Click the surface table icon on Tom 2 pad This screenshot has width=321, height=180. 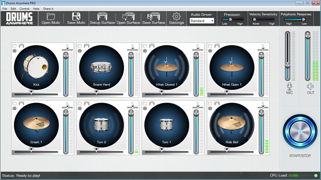87,104
